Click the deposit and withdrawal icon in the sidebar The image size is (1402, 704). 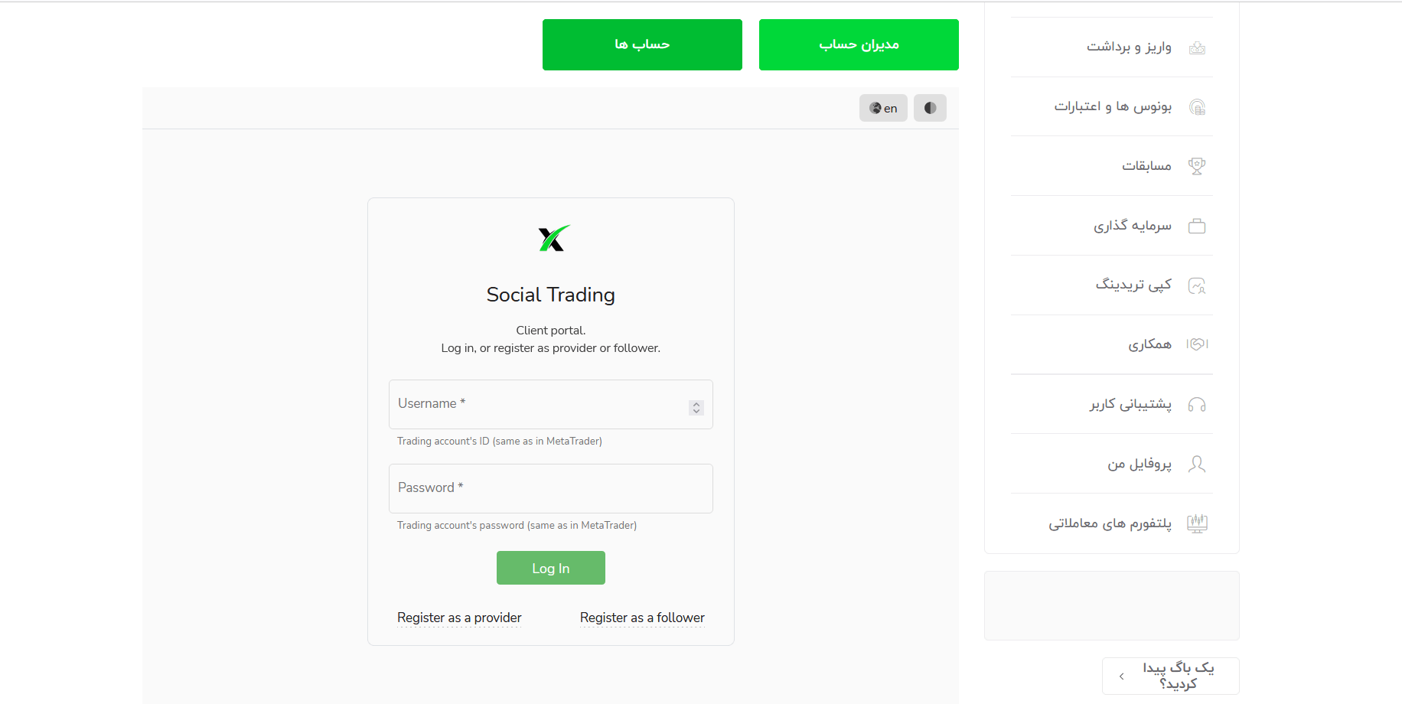point(1197,47)
